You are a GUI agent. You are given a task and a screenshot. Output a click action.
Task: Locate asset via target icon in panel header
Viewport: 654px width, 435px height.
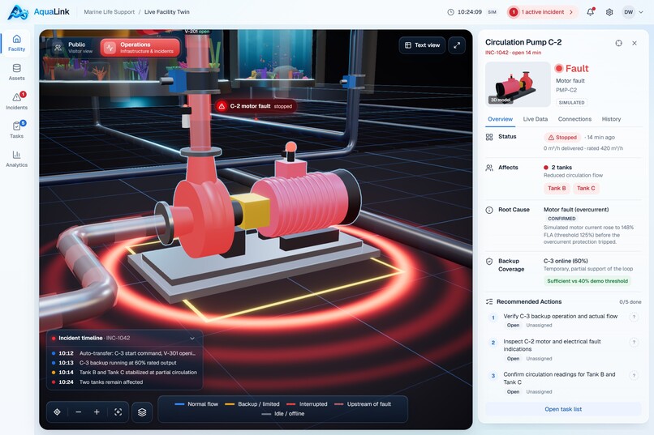[x=618, y=43]
